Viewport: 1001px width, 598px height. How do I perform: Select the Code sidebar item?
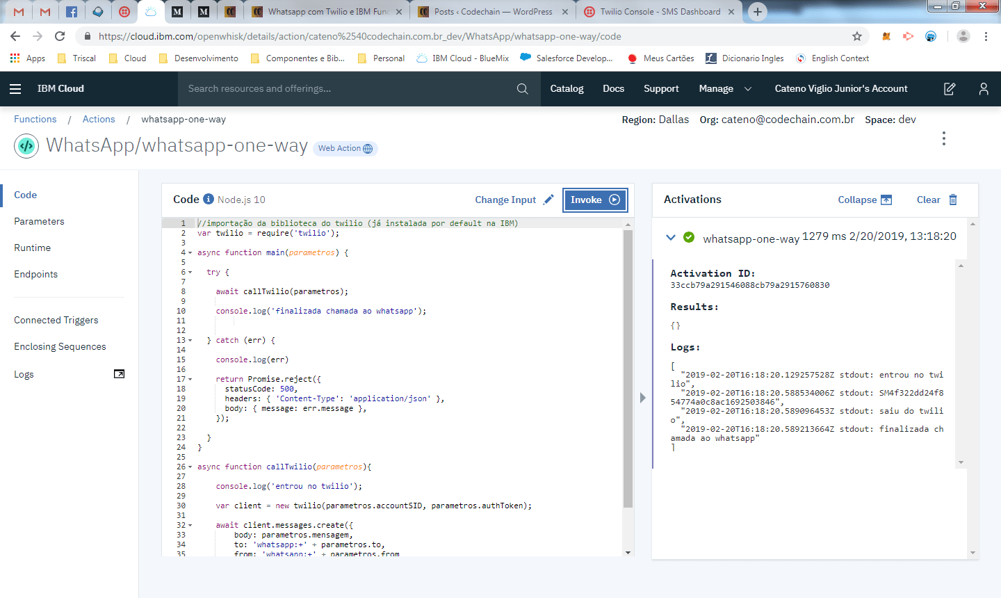tap(26, 195)
